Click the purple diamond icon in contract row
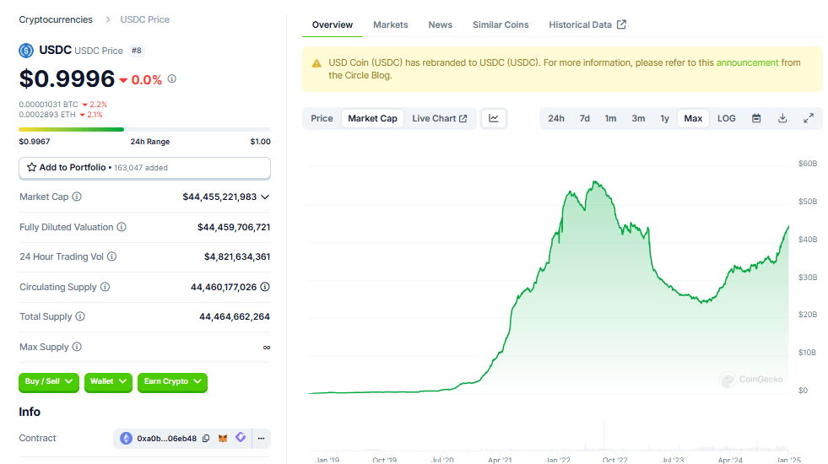This screenshot has height=464, width=828. click(x=241, y=437)
